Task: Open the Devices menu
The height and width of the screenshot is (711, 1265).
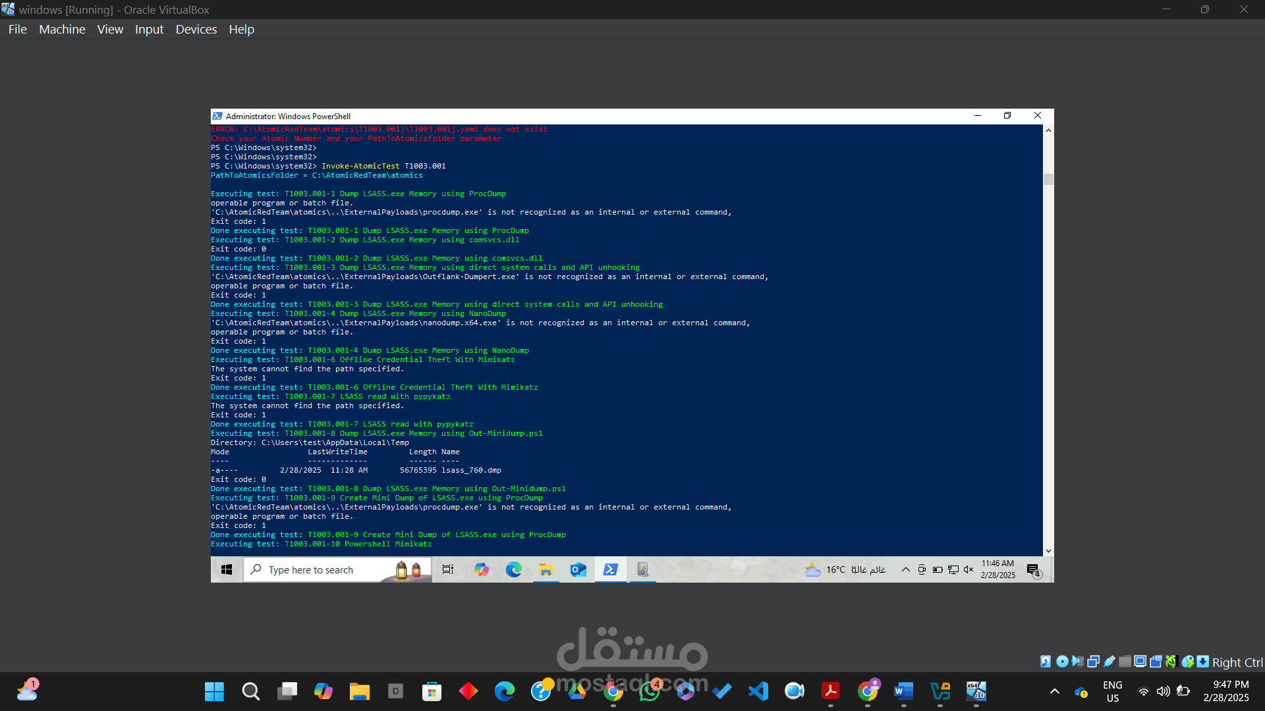Action: tap(196, 29)
